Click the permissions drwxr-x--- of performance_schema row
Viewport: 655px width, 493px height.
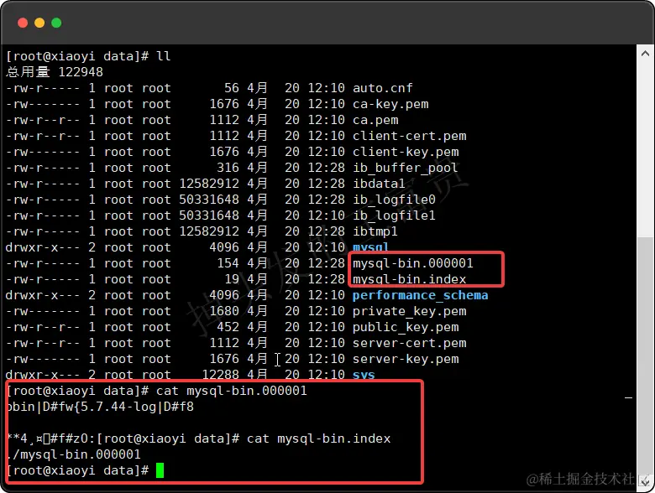click(43, 295)
